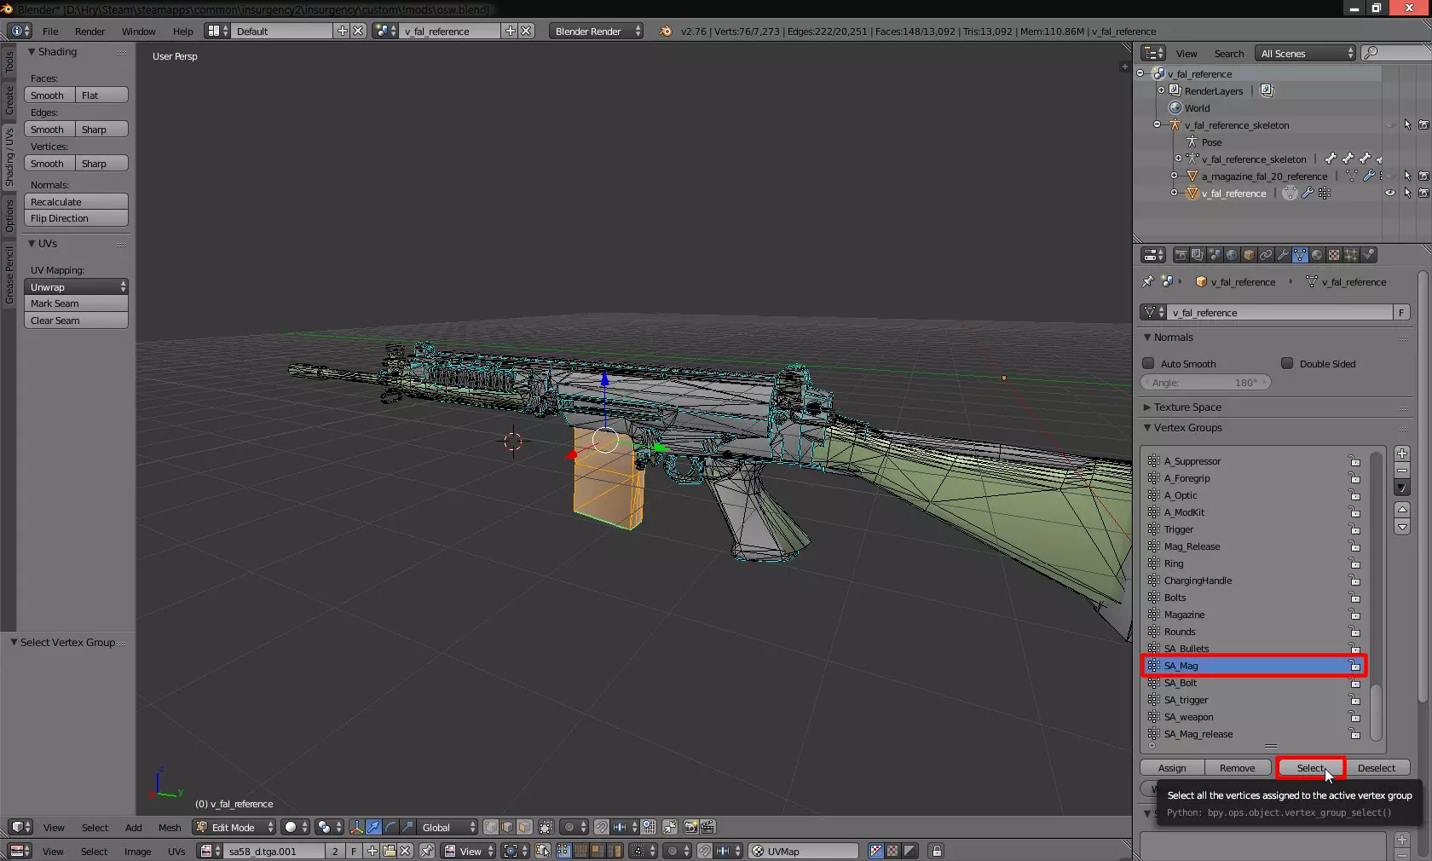Open Object Data mesh triangle tab

tap(1300, 255)
